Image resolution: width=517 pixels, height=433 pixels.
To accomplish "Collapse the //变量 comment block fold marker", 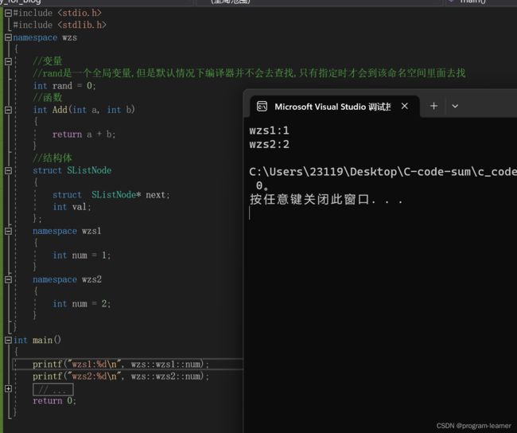I will click(x=8, y=61).
